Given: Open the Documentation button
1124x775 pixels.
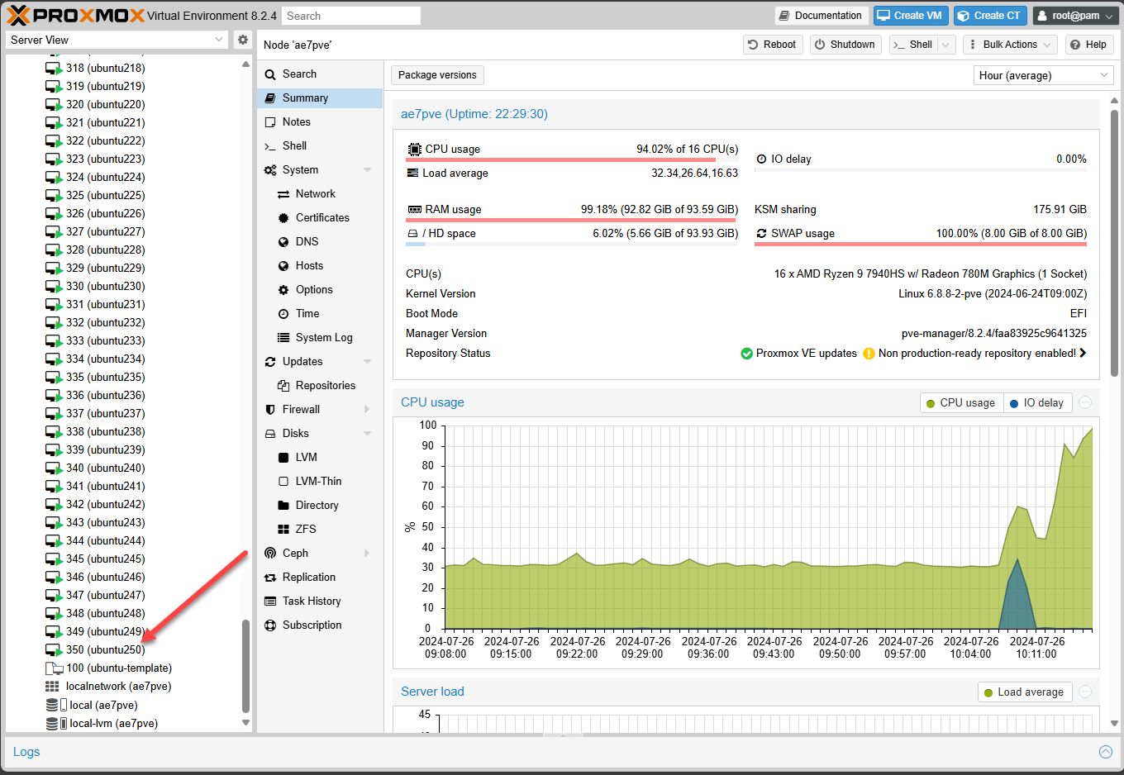Looking at the screenshot, I should [x=821, y=16].
